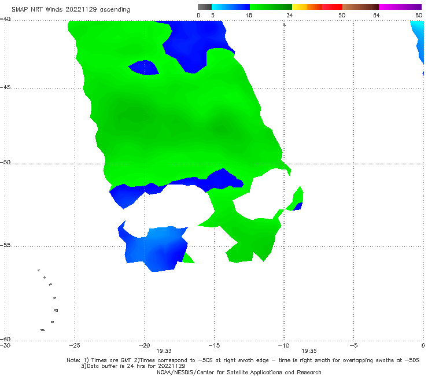Click the swath time label '19:33'

click(x=164, y=351)
